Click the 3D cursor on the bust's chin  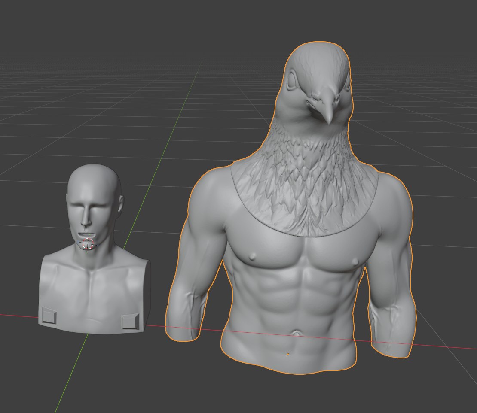88,244
